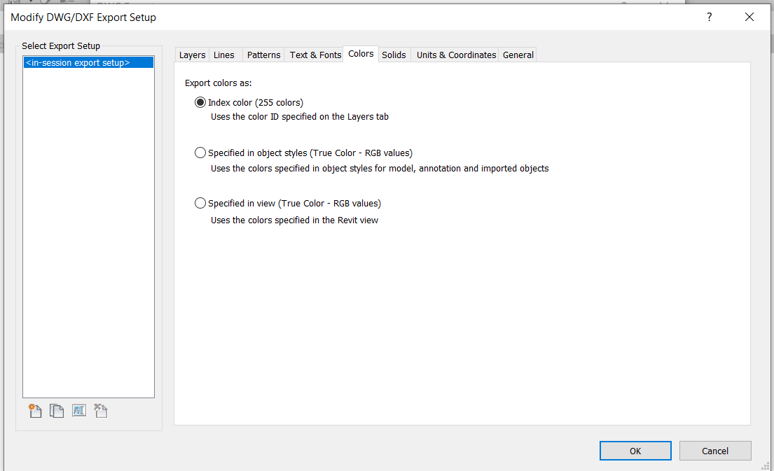Close the Modify DWG/DXF Export Setup dialog
Screen dimensions: 774x471
coord(749,17)
